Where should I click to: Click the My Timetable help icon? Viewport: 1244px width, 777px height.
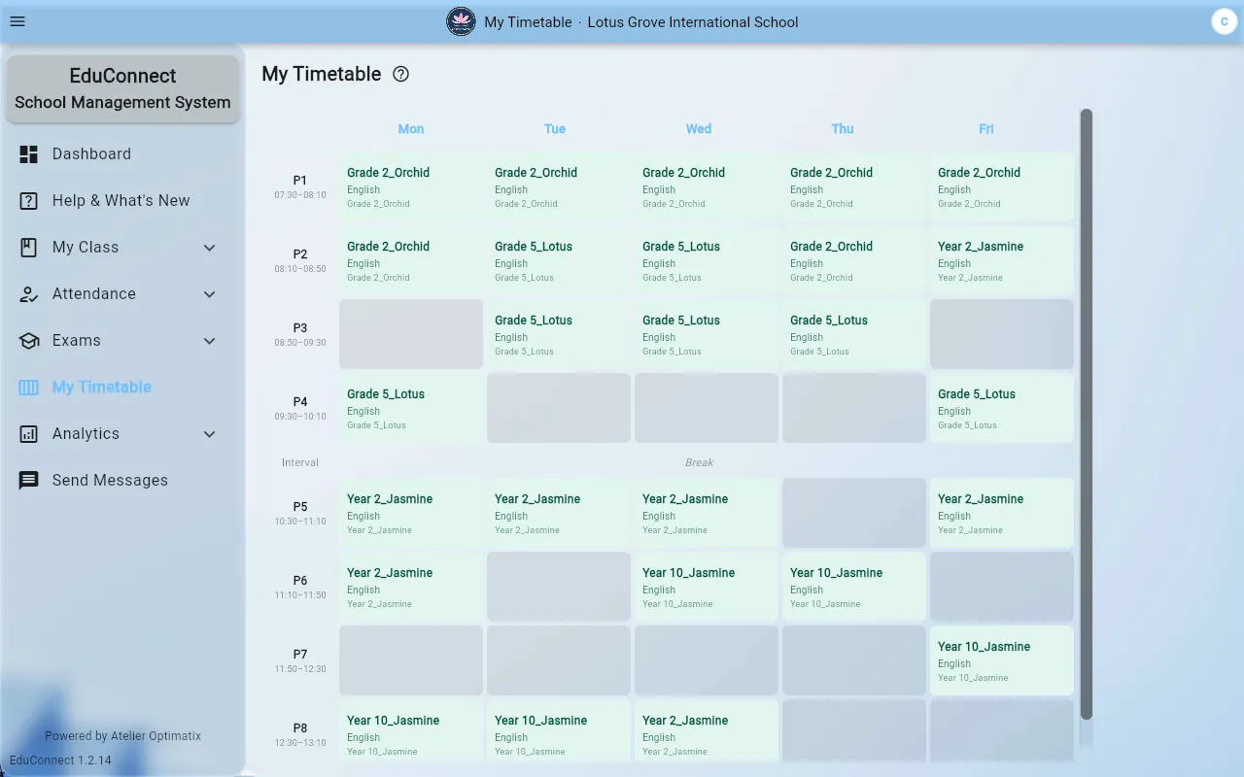[400, 74]
